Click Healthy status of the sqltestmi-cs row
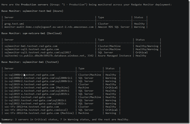Image resolution: width=190 pixels, height=124 pixels. (x=141, y=55)
